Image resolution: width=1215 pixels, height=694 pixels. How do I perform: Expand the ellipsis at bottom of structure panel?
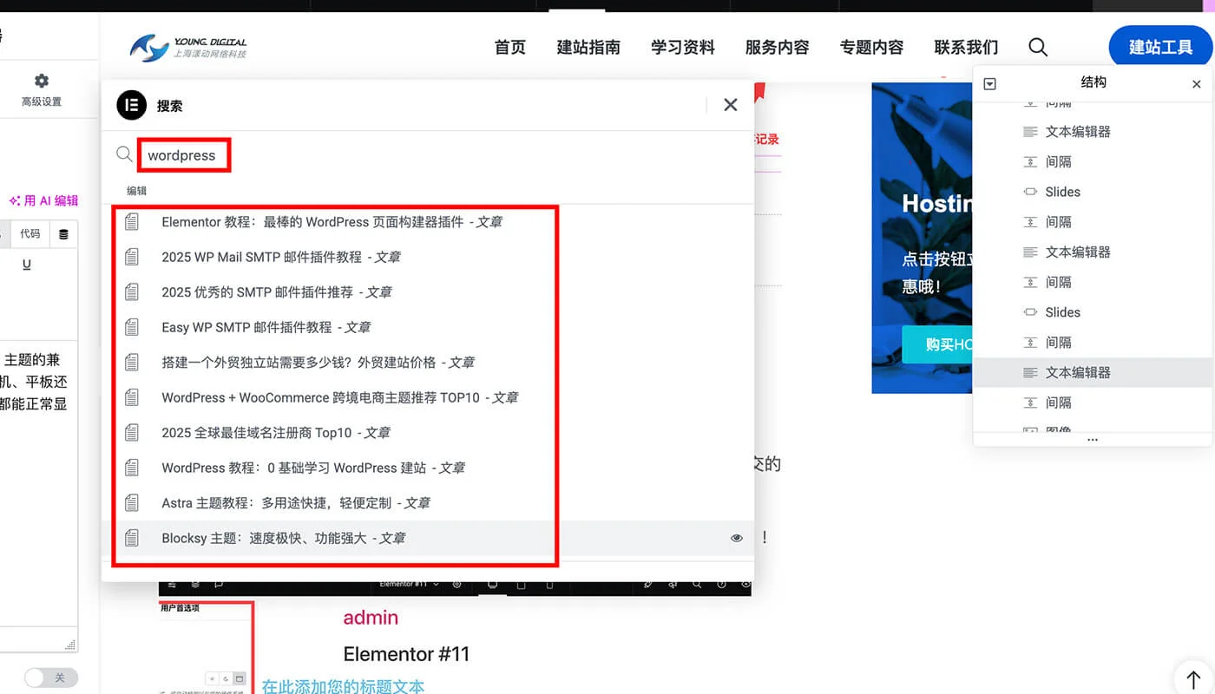coord(1092,441)
